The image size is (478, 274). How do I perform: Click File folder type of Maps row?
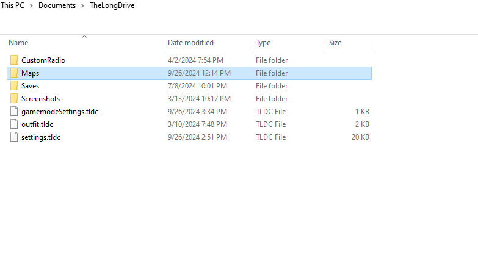tap(272, 73)
